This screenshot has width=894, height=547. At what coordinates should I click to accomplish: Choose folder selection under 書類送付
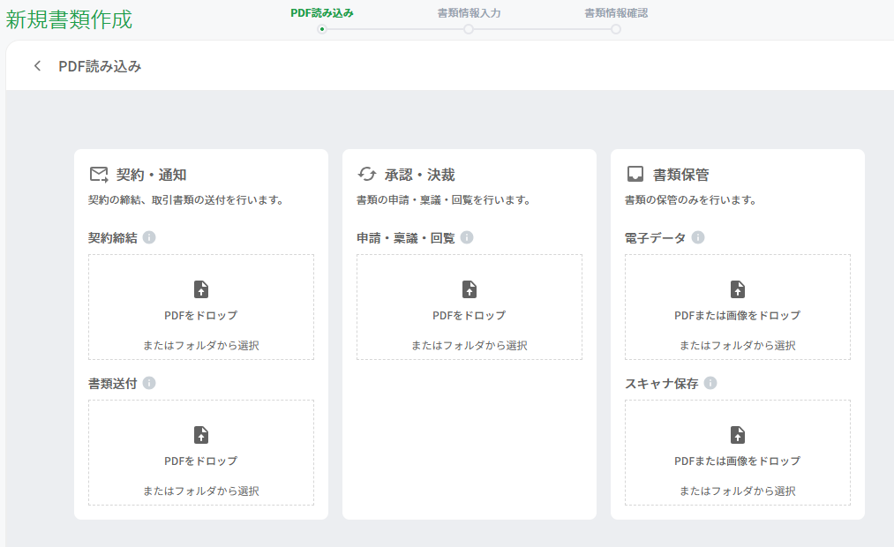(x=201, y=491)
